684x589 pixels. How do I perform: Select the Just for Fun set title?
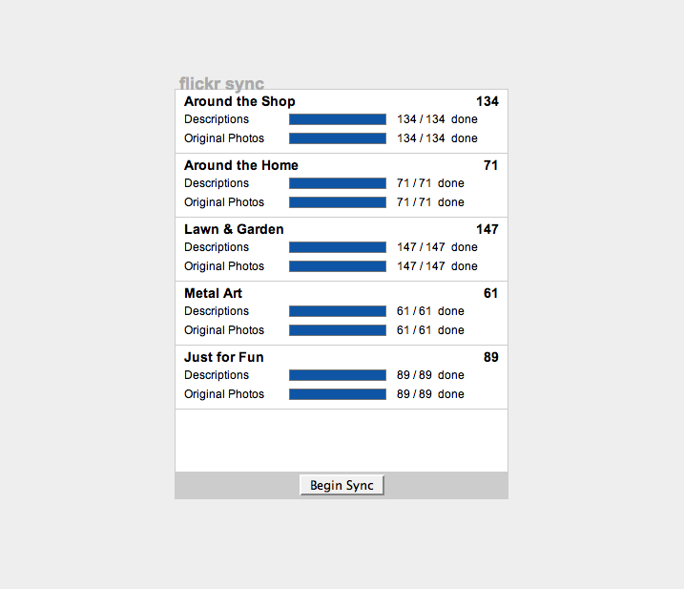coord(224,357)
